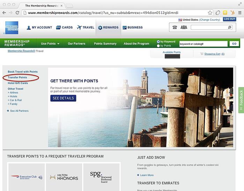This screenshot has width=244, height=191.
Task: Expand Hotels under Other Travel
Action: (x=13, y=96)
